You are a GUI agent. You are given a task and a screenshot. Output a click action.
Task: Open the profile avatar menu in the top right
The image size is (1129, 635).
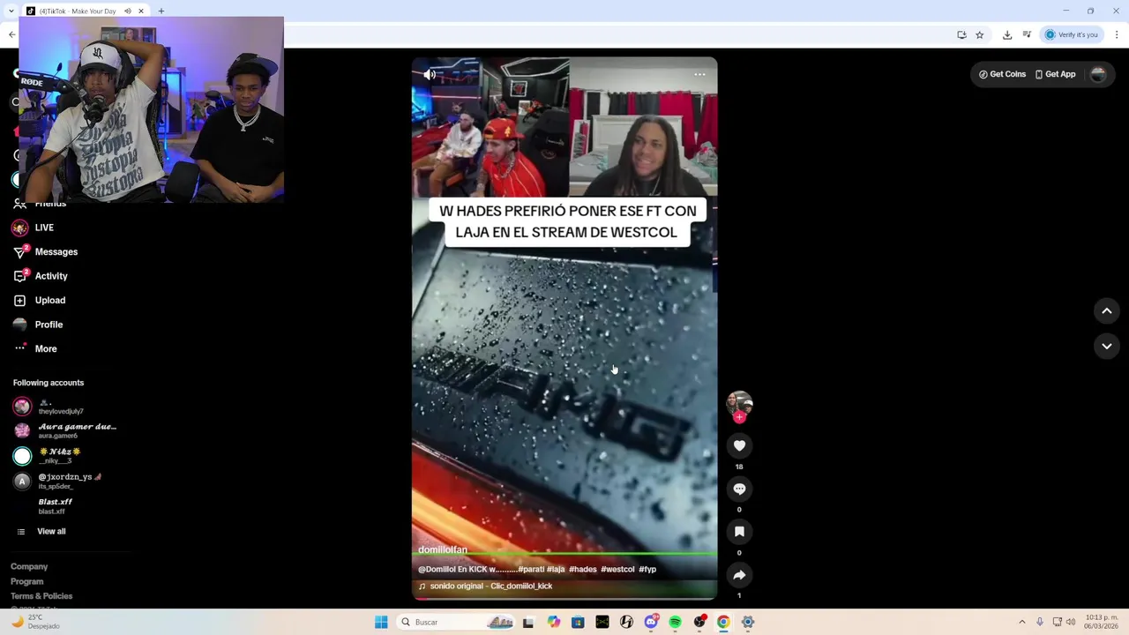coord(1098,75)
